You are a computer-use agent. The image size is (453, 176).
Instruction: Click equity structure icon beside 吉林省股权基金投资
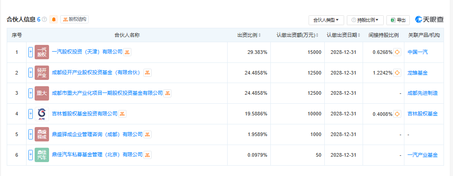pyautogui.click(x=122, y=114)
